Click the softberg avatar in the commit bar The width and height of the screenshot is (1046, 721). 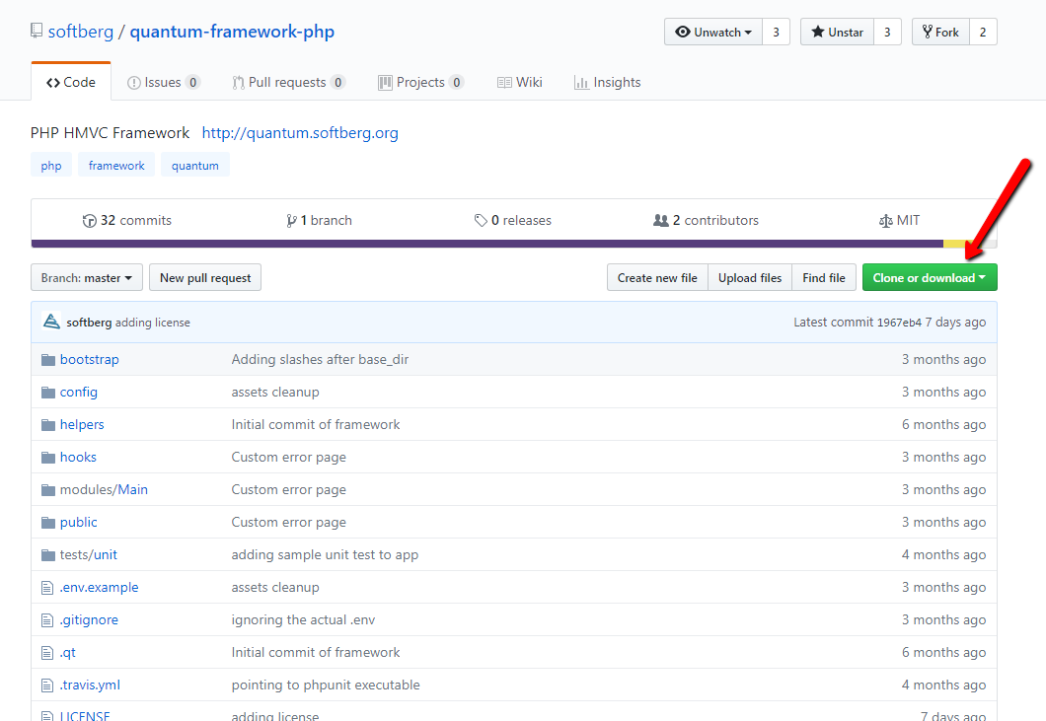click(x=51, y=322)
